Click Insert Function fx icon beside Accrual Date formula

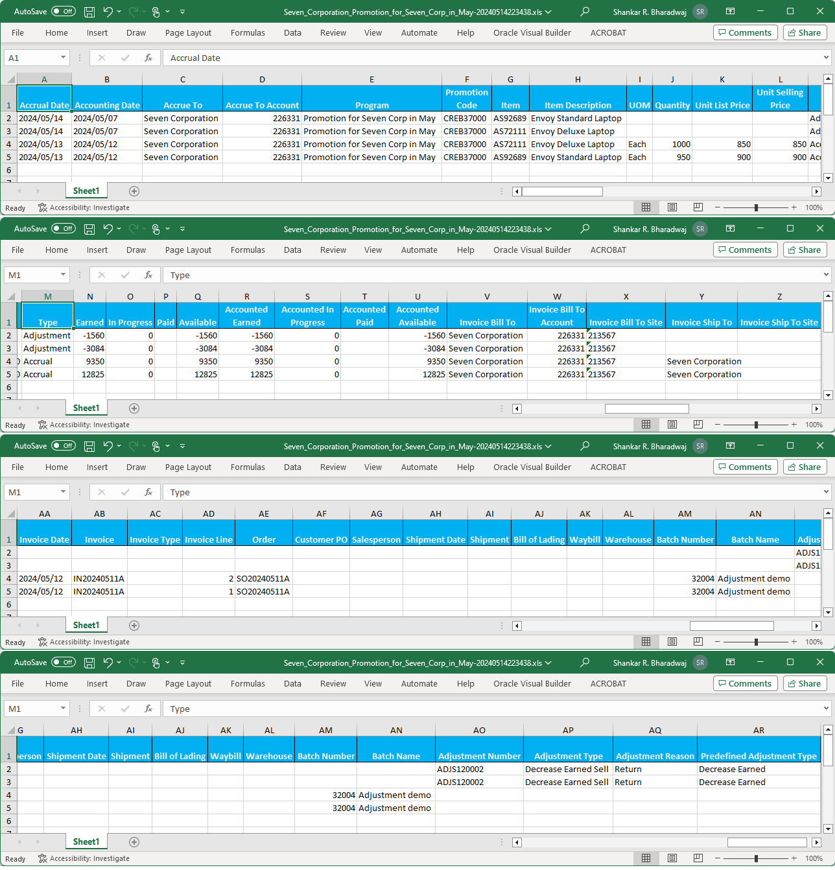click(x=148, y=58)
